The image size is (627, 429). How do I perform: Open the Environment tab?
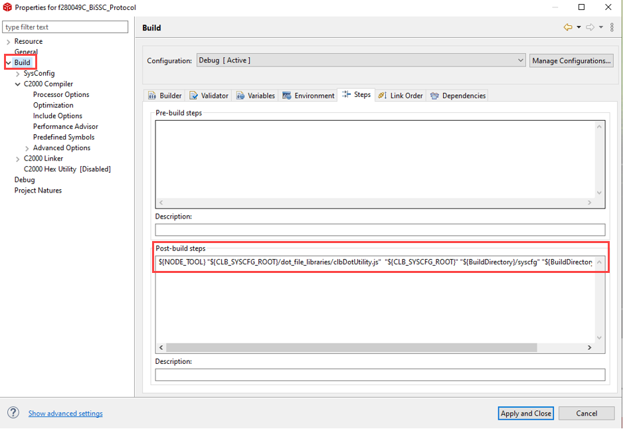point(308,96)
